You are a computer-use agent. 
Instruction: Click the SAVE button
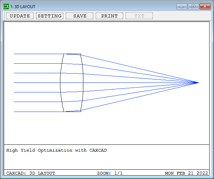pos(80,16)
